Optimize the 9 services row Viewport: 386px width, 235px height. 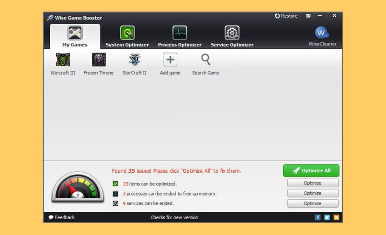coord(313,203)
